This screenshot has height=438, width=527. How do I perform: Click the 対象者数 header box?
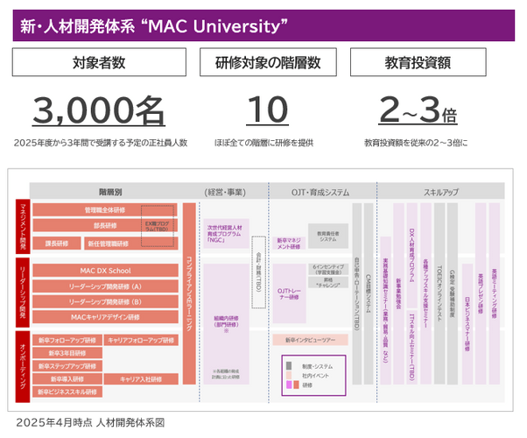[x=99, y=62]
